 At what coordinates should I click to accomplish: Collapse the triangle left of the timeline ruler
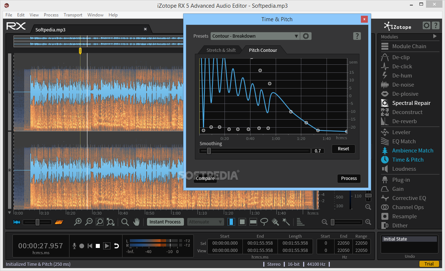(10, 213)
